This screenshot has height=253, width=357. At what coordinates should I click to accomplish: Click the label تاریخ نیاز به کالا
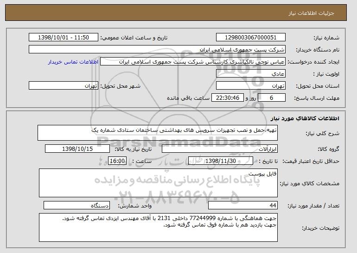133,149
